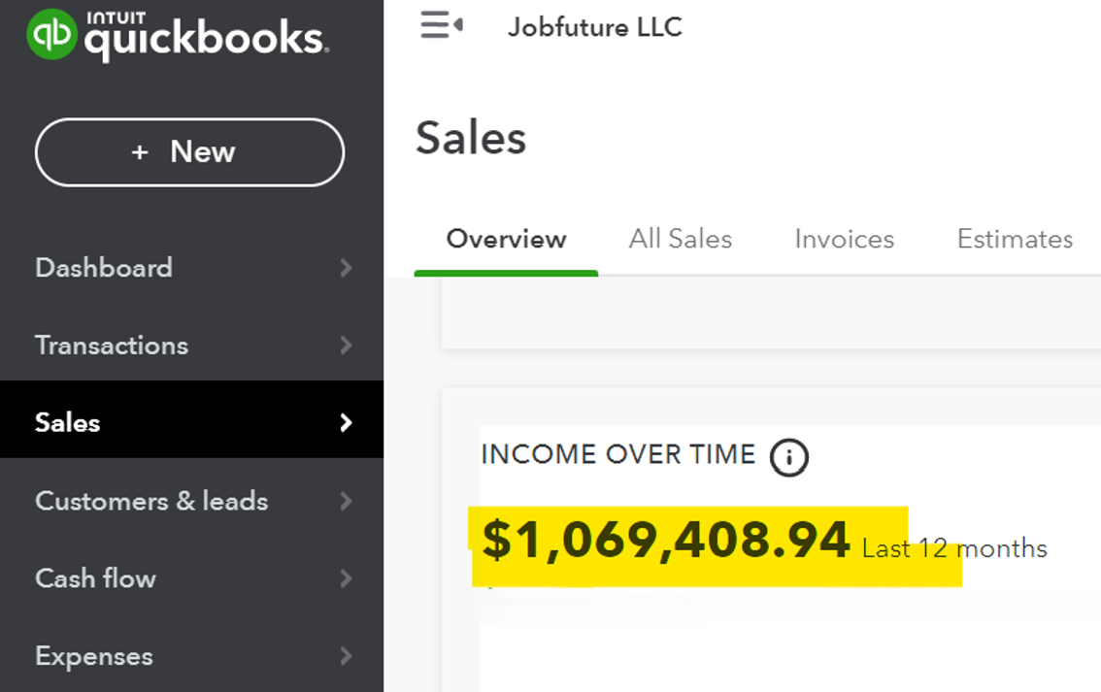Click the plus New button
Viewport: 1101px width, 692px height.
(189, 151)
